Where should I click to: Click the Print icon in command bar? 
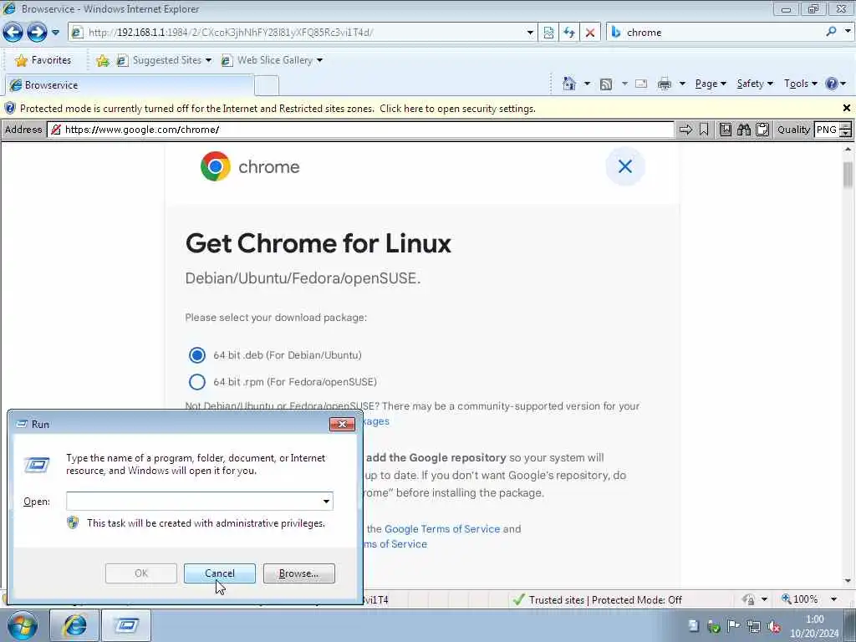click(x=665, y=84)
